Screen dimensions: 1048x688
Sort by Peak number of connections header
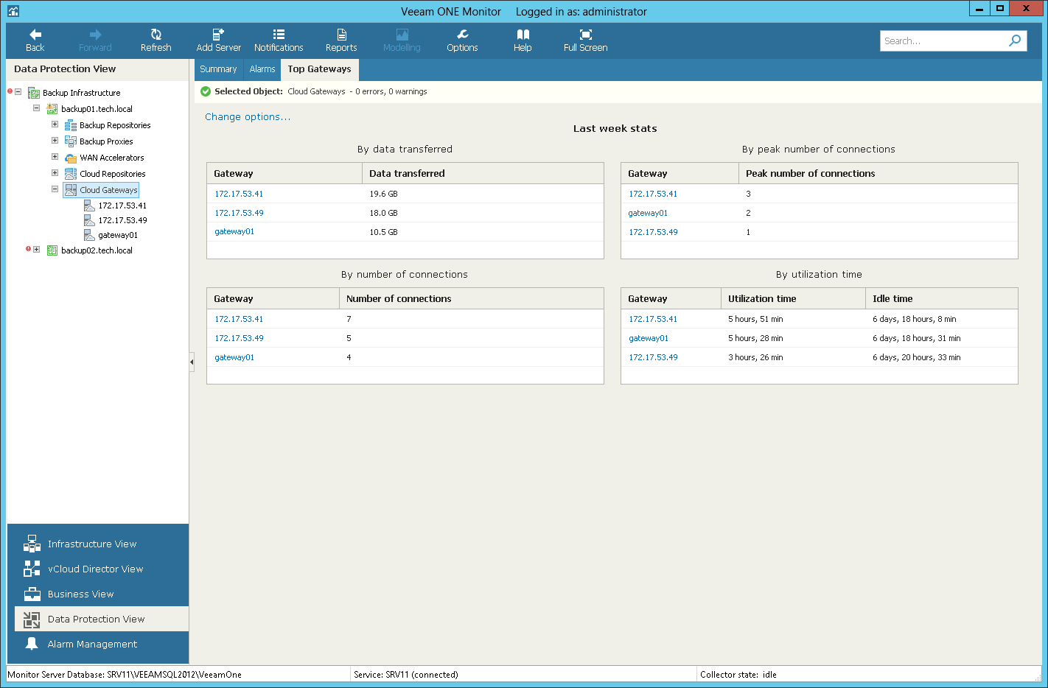(878, 173)
